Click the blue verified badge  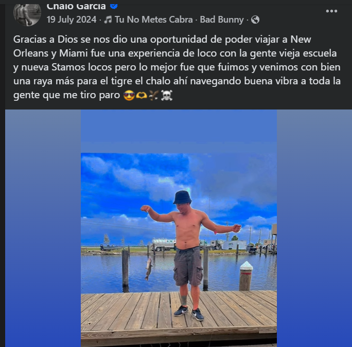point(114,6)
